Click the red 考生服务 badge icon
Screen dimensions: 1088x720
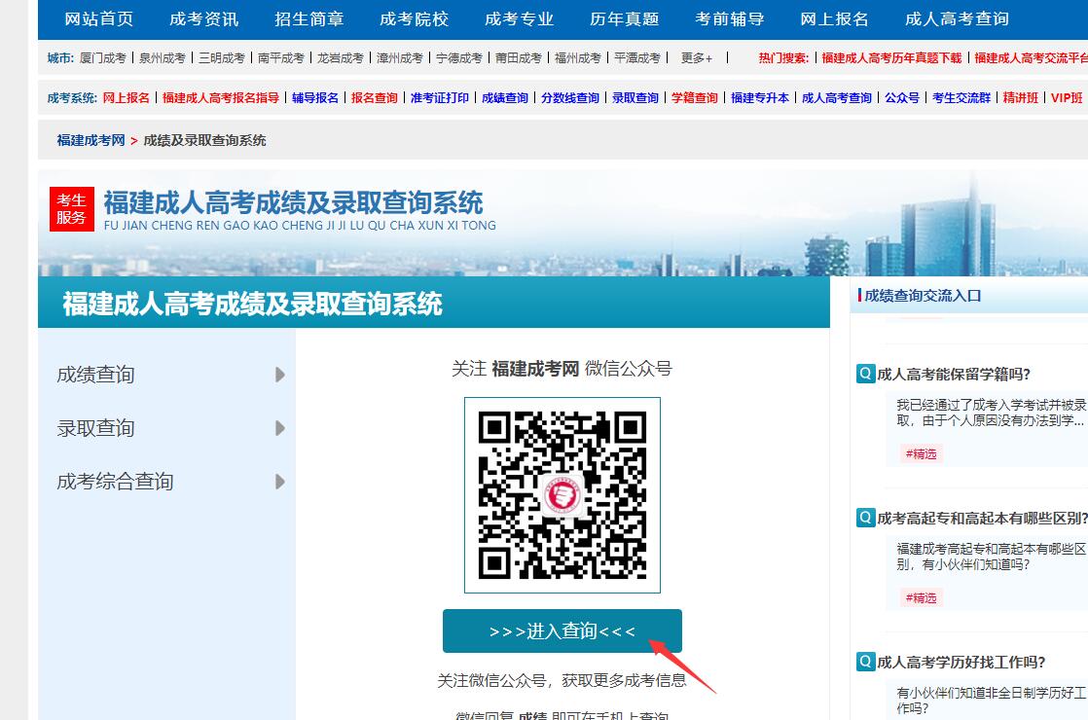pos(71,209)
